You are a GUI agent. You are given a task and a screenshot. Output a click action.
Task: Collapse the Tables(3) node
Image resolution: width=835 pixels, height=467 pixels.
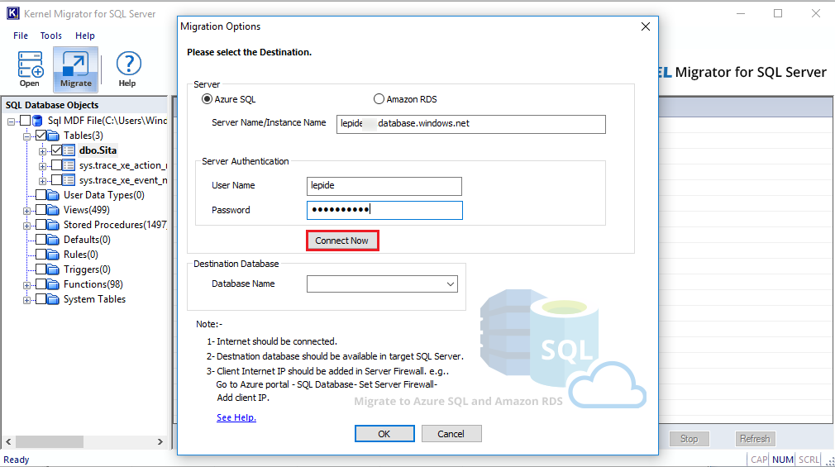pos(26,137)
